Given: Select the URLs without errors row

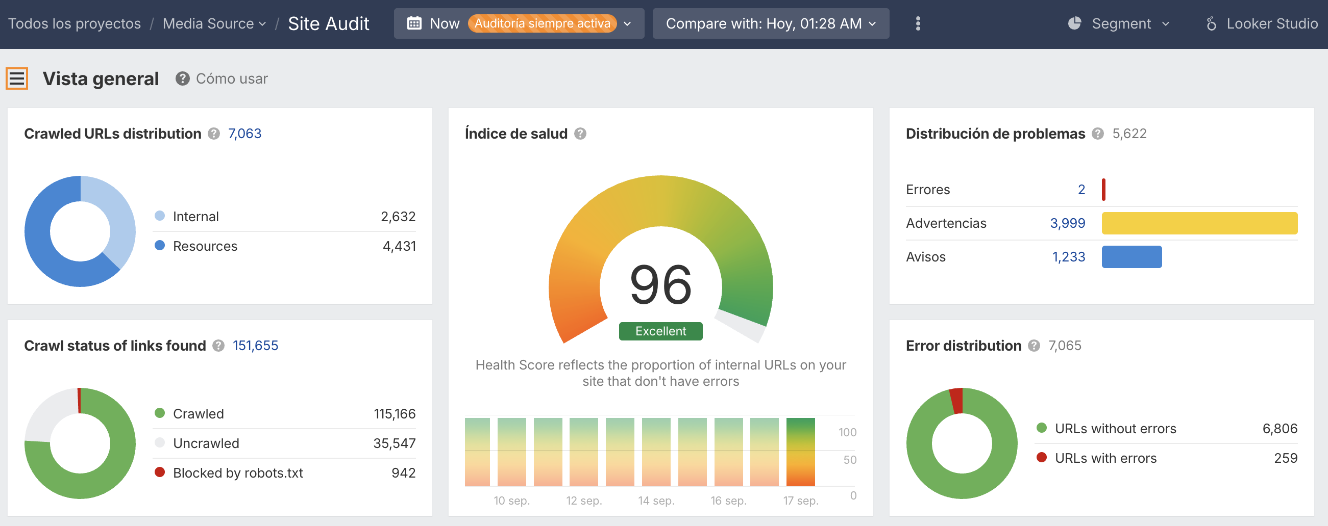Looking at the screenshot, I should [x=1167, y=429].
